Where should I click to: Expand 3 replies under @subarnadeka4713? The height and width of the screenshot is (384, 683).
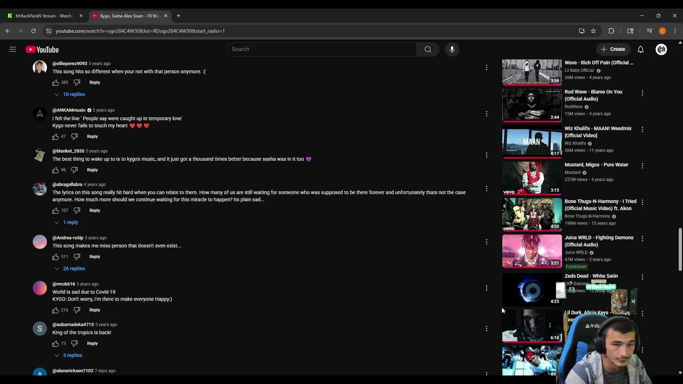tap(68, 356)
